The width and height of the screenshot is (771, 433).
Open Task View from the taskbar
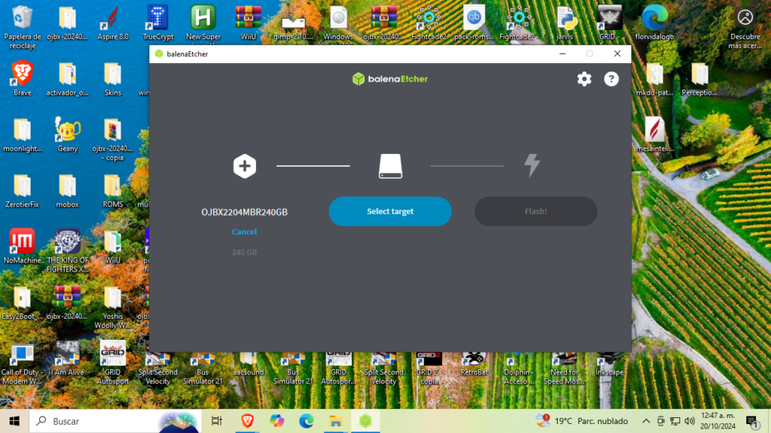click(x=216, y=421)
